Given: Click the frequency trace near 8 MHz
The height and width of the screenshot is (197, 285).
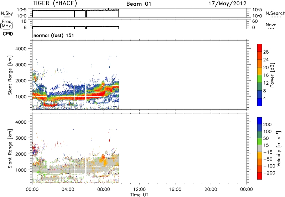Looking at the screenshot, I should click(76, 27).
